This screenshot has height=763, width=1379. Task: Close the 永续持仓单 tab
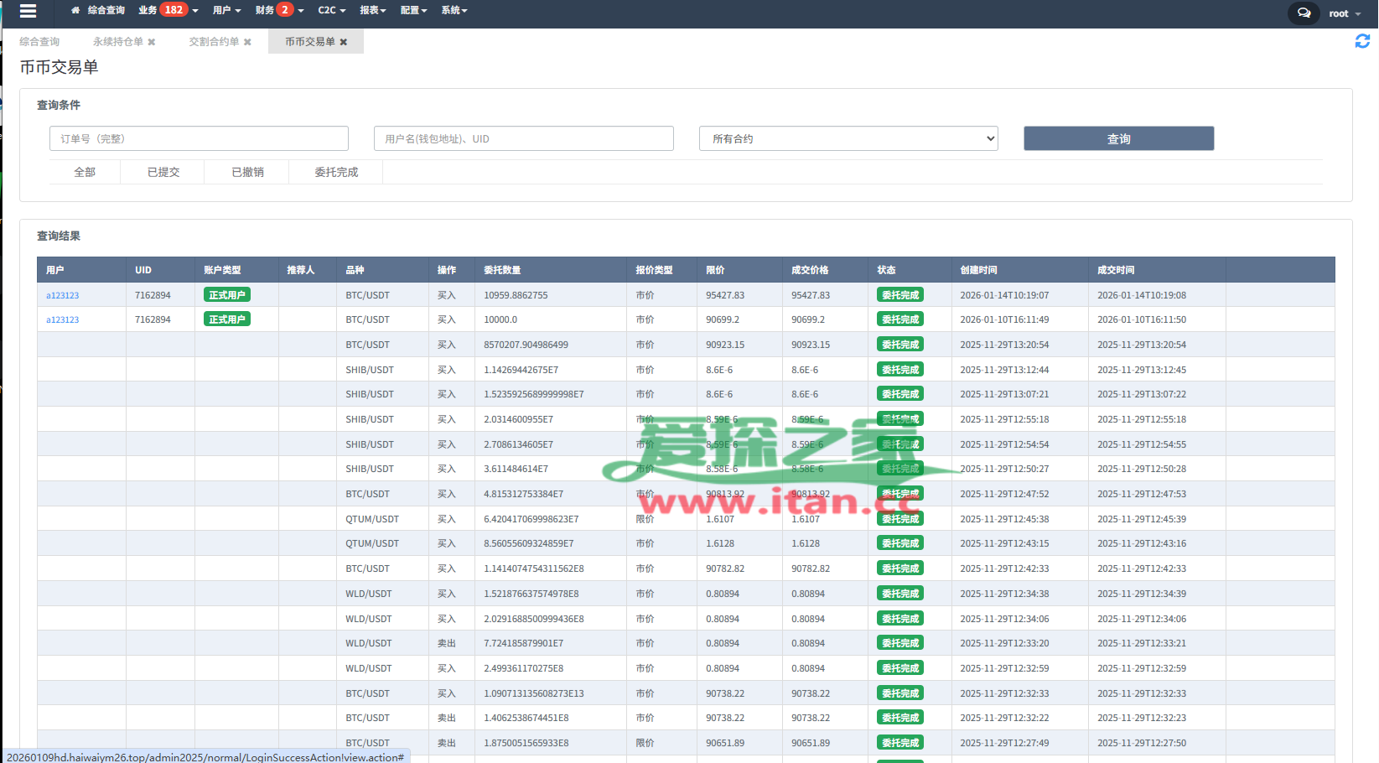click(x=152, y=42)
